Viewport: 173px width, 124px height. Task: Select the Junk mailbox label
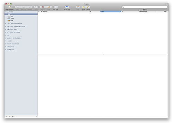[x=12, y=21]
